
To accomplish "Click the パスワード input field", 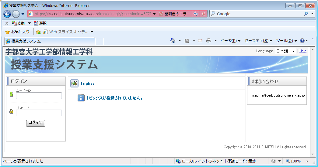I will 39,113.
